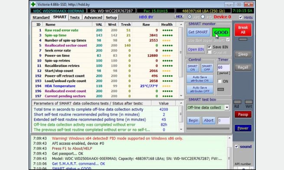Click the Sleep button
284x170 pixels.
pos(243,54)
